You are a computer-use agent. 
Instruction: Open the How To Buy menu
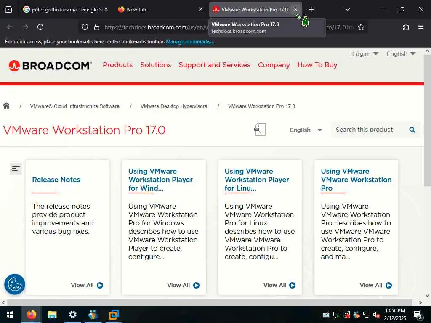click(317, 65)
